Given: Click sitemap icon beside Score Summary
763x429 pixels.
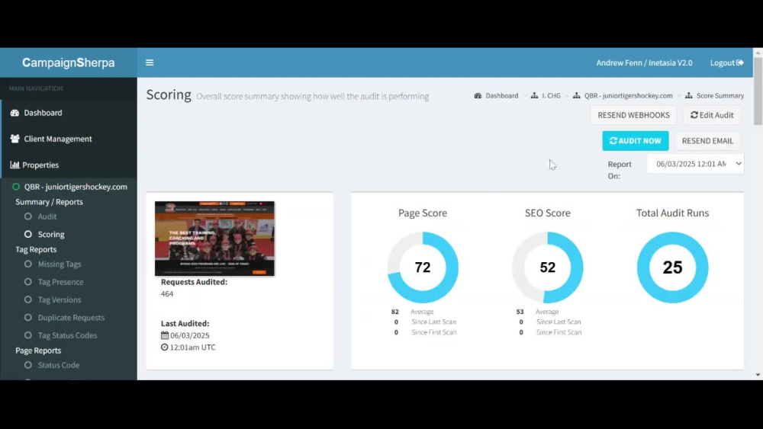Looking at the screenshot, I should tap(688, 96).
